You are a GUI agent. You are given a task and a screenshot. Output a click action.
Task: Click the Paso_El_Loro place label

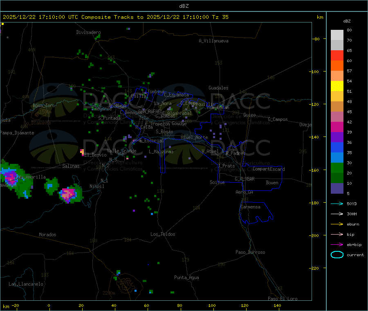click(x=283, y=299)
